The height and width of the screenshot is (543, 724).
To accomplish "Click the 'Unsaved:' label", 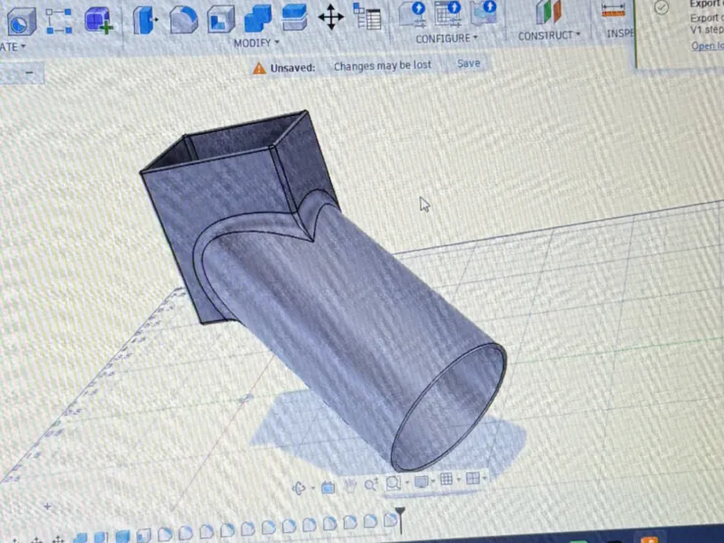I will [292, 68].
